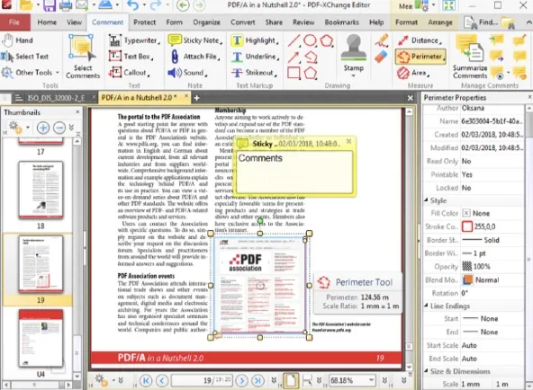Select the Rectangle drawing tool
The height and width of the screenshot is (390, 533).
[294, 73]
